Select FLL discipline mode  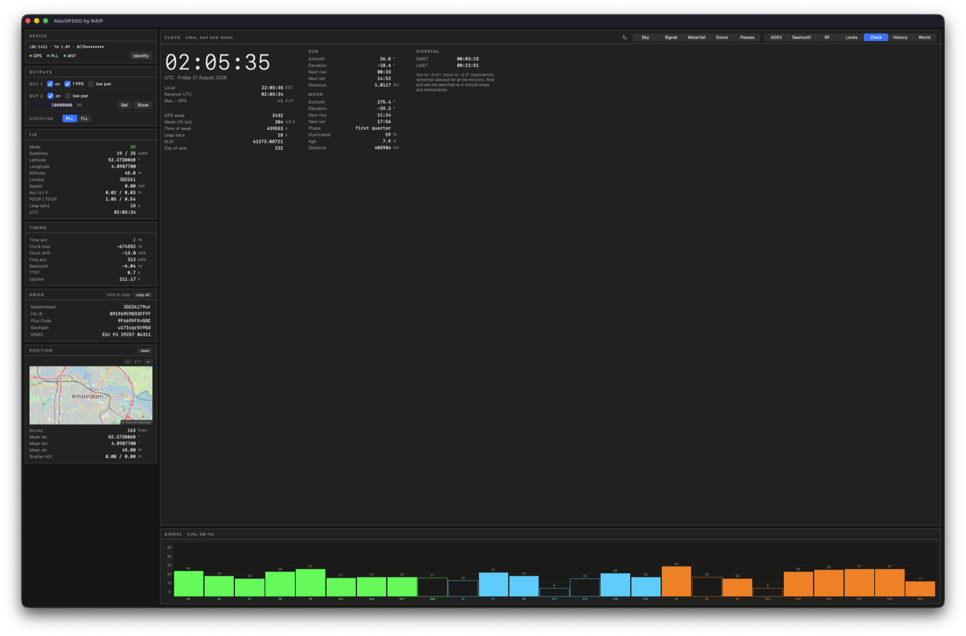(85, 118)
